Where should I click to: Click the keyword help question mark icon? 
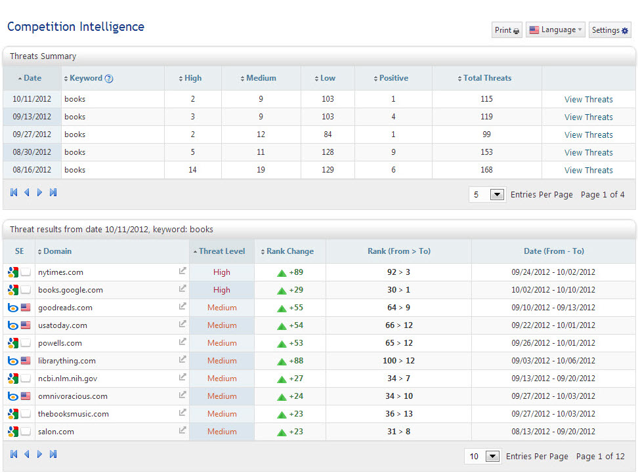click(x=109, y=79)
